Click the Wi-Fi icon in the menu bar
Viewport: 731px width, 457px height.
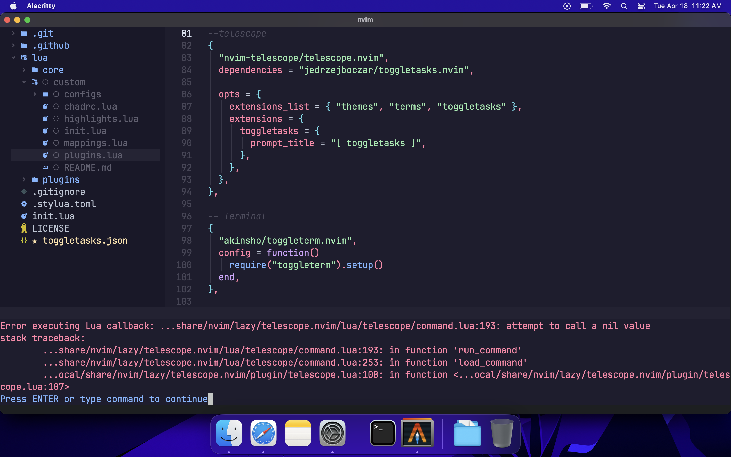coord(607,6)
